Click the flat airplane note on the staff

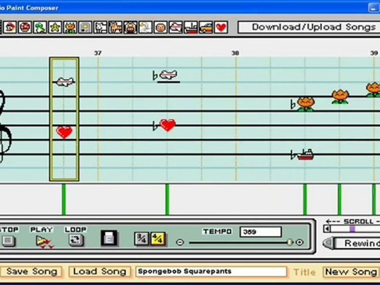(168, 75)
